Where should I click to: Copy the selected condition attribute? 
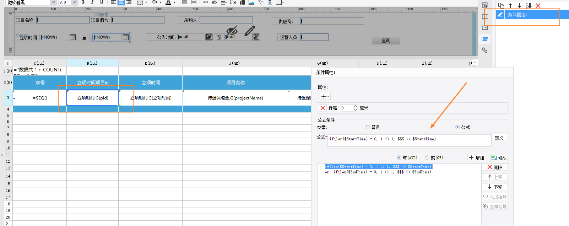(501, 5)
